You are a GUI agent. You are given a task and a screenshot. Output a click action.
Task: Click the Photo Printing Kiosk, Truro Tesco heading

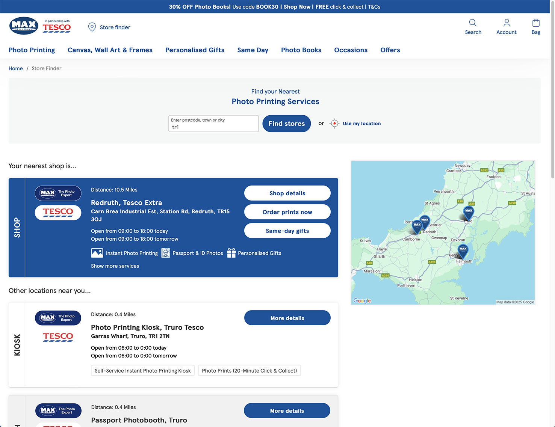[x=147, y=327]
